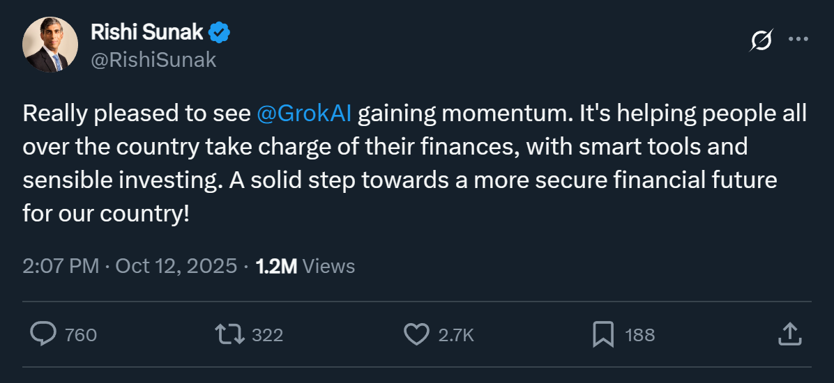Reply using the speech bubble icon
The width and height of the screenshot is (834, 383).
pos(44,334)
